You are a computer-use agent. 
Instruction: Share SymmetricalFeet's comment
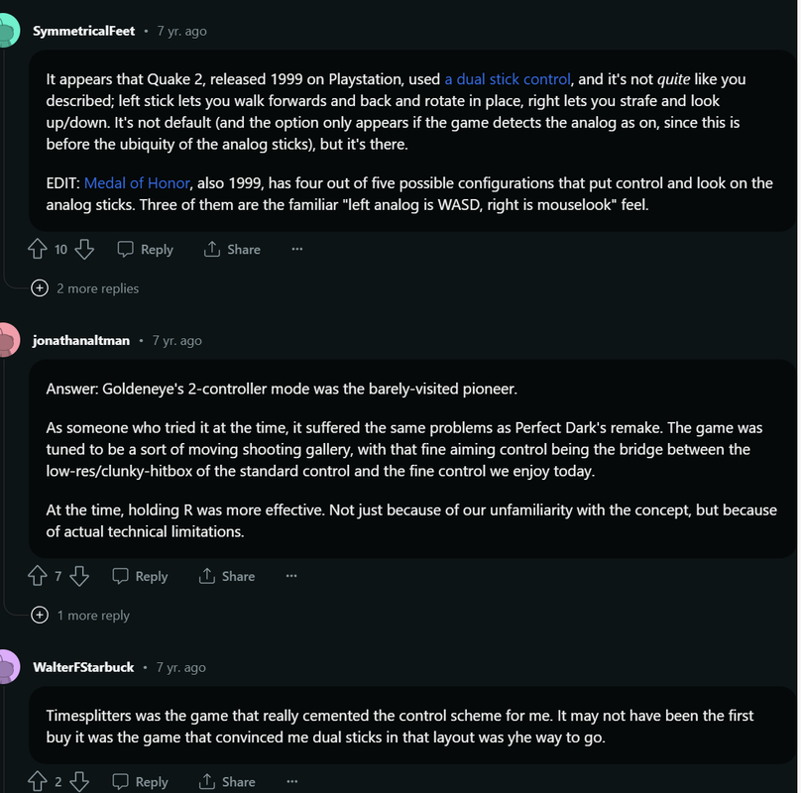[x=232, y=250]
